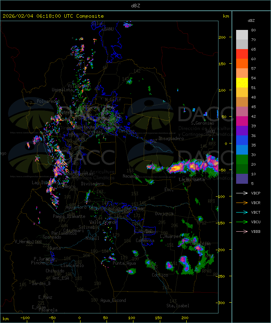Click the dBZ heading above the color scale

pyautogui.click(x=251, y=21)
